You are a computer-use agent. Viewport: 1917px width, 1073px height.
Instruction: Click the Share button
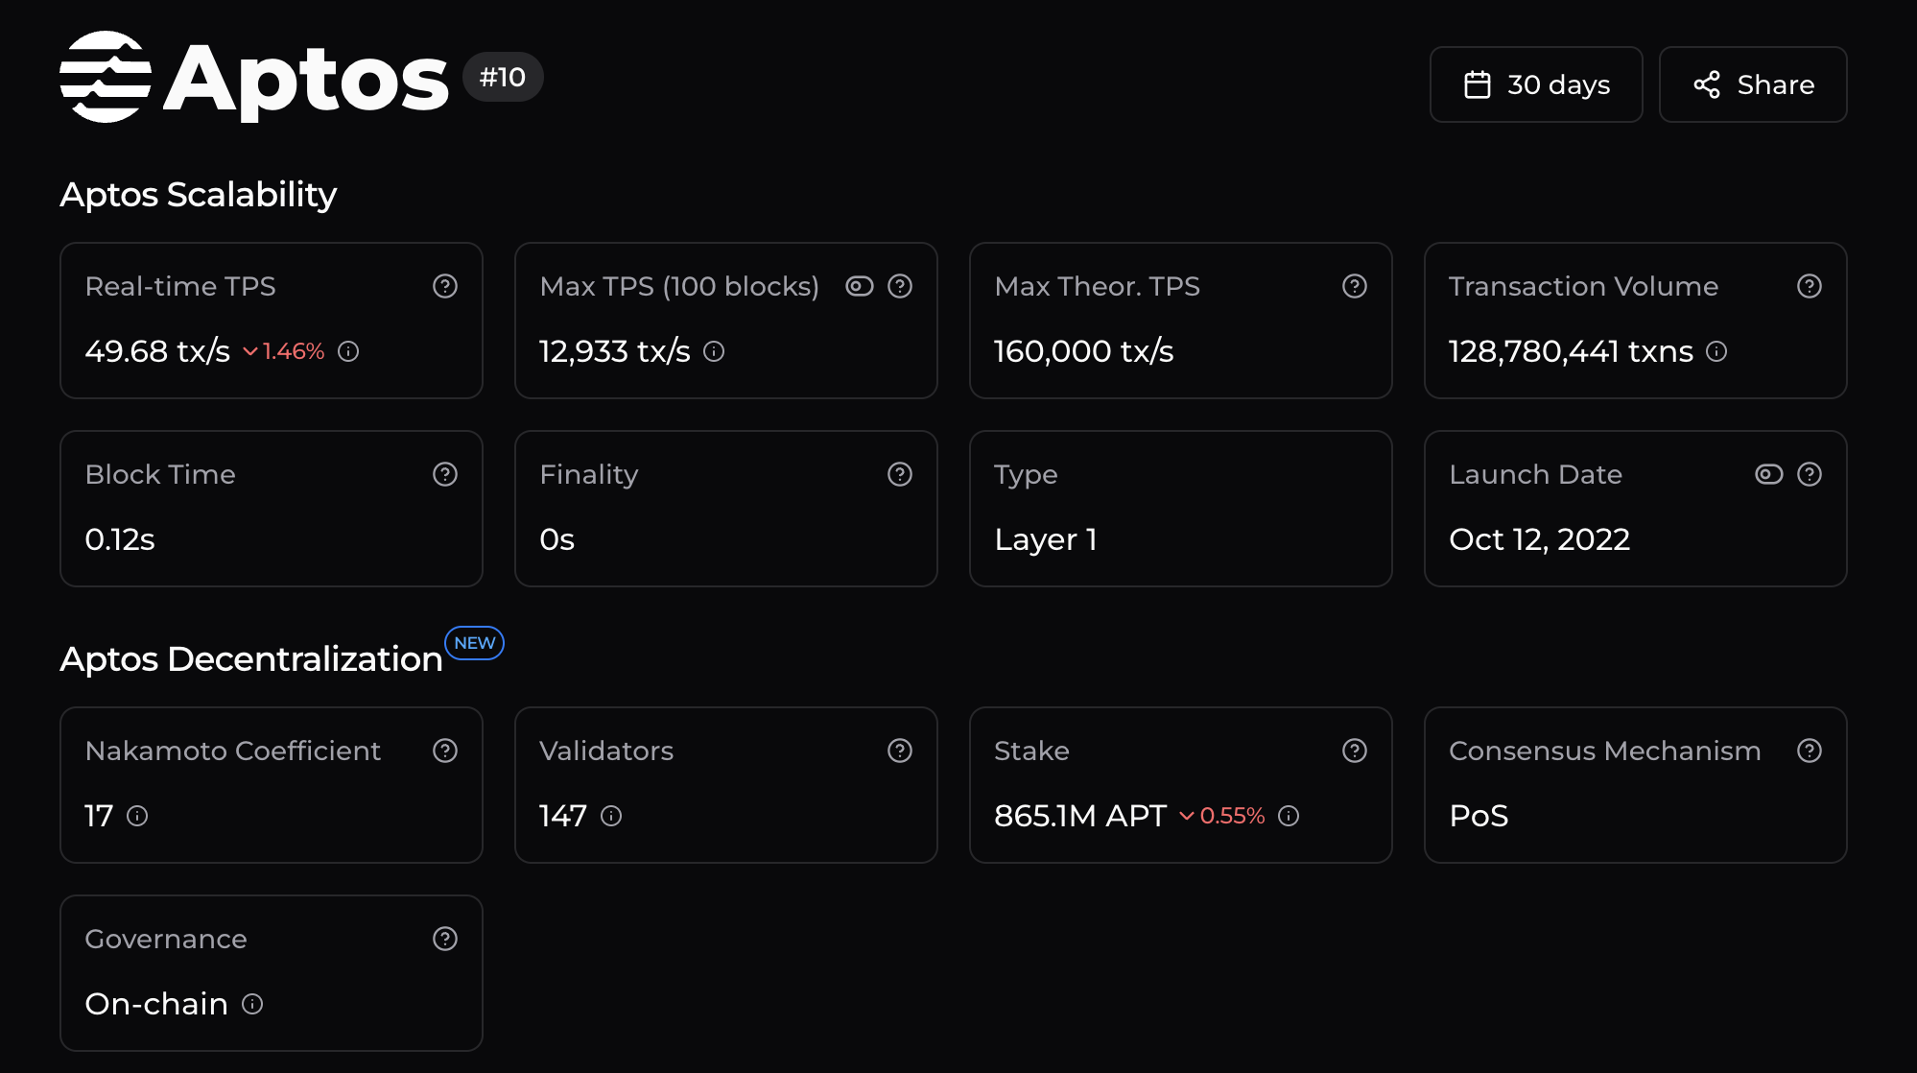(x=1753, y=84)
